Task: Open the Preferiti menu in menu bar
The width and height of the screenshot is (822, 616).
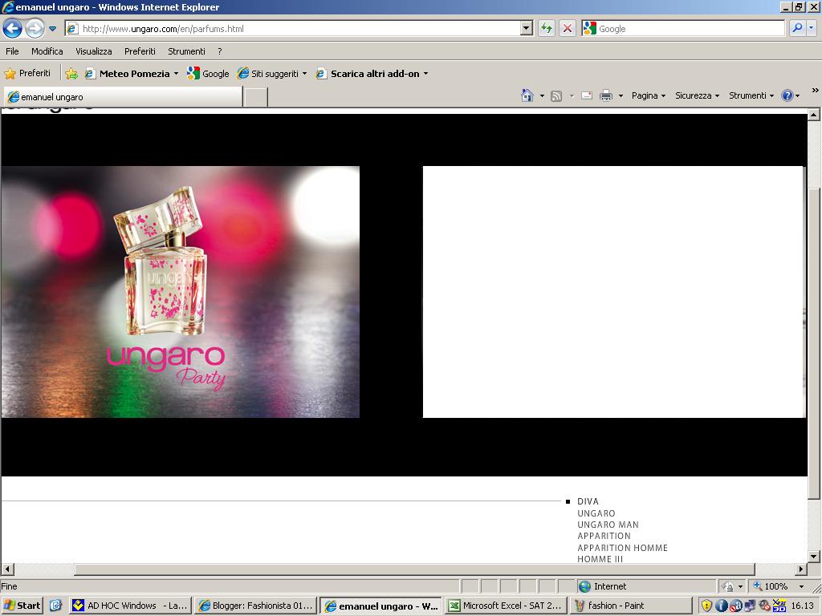Action: click(140, 51)
